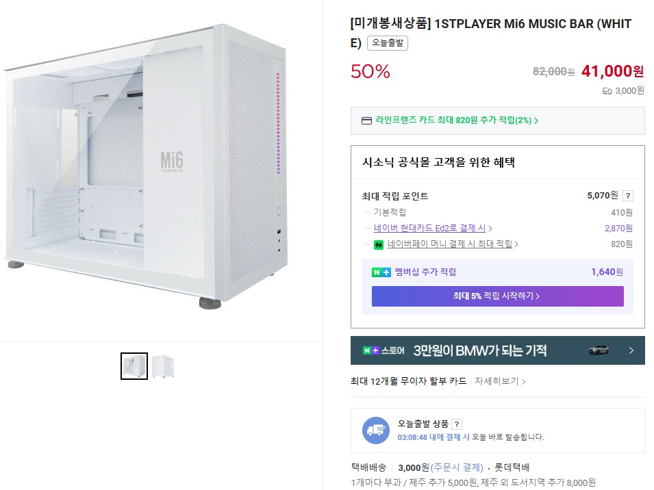
Task: Select the second product thumbnail
Action: tap(163, 366)
